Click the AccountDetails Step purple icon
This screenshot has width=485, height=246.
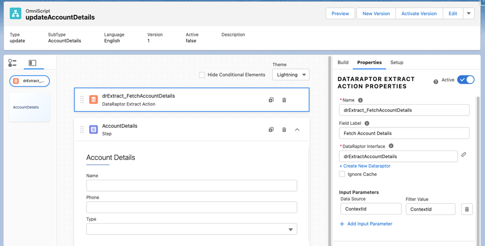point(94,129)
